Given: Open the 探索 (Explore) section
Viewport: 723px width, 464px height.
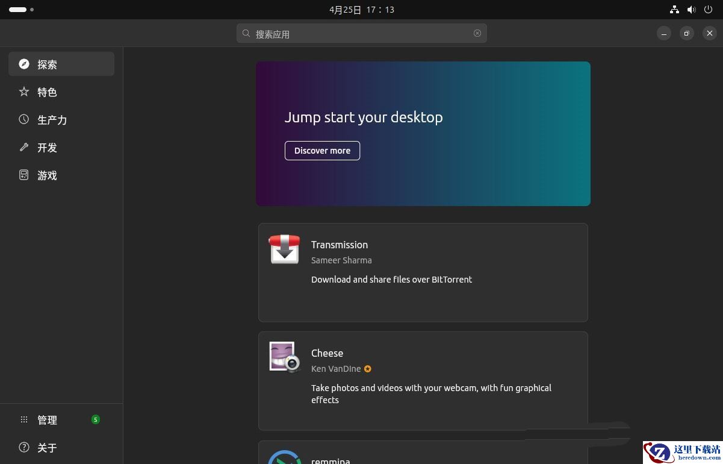Looking at the screenshot, I should [x=61, y=64].
